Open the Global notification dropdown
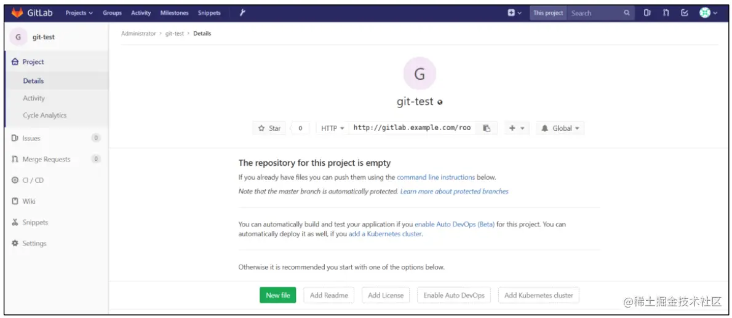This screenshot has height=318, width=732. [x=560, y=128]
